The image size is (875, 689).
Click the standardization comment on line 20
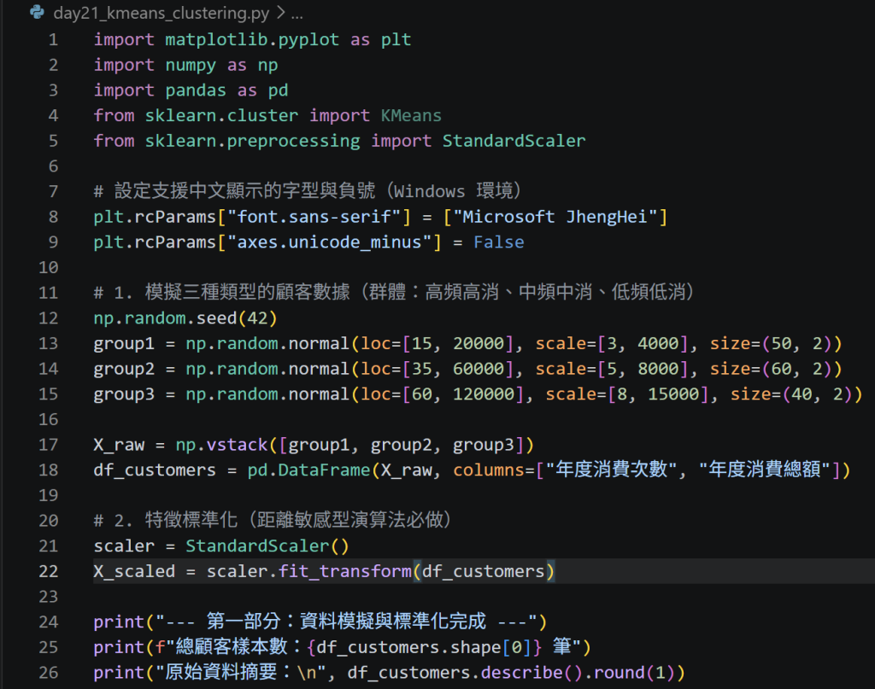(x=273, y=521)
